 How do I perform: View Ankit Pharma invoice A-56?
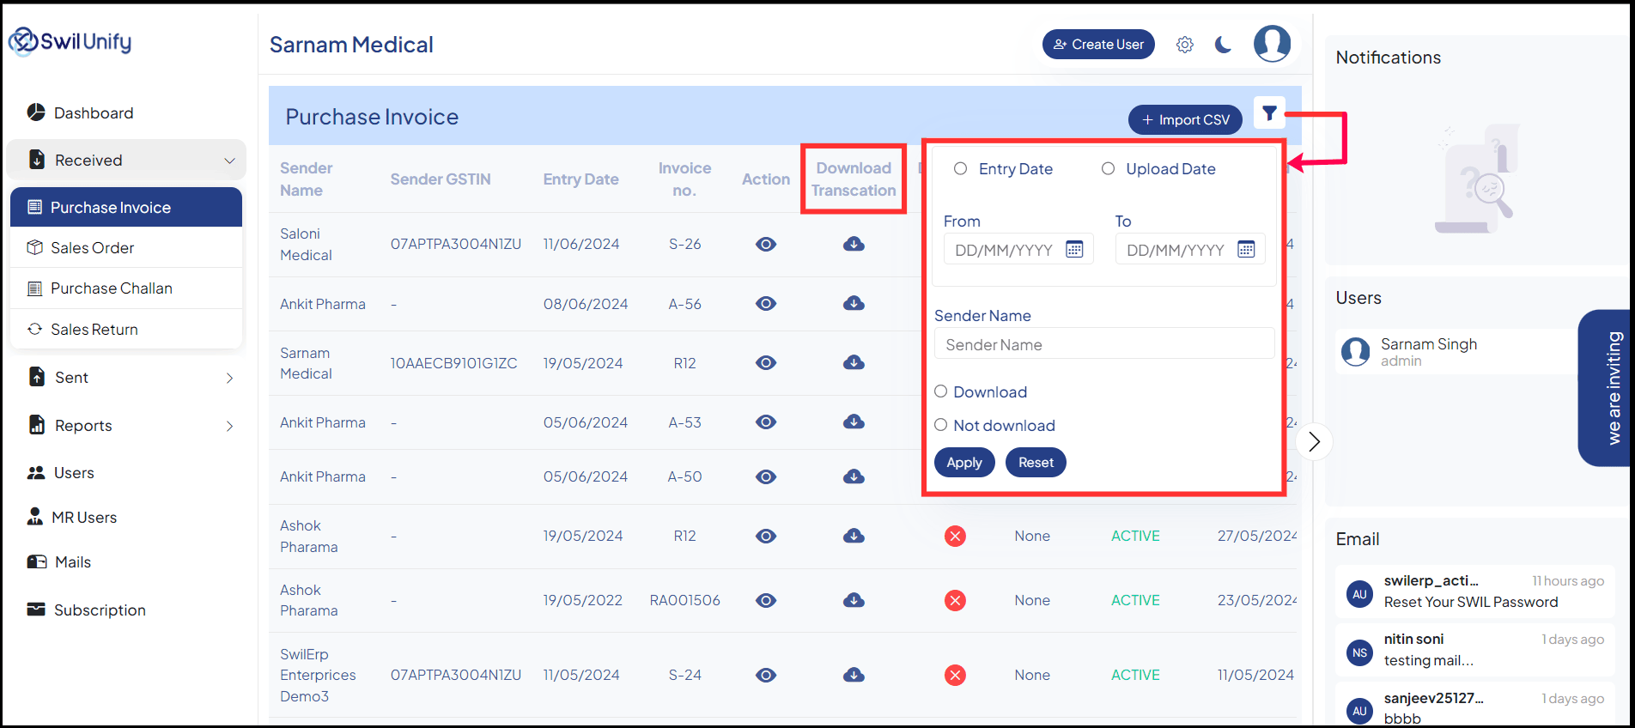pos(766,303)
